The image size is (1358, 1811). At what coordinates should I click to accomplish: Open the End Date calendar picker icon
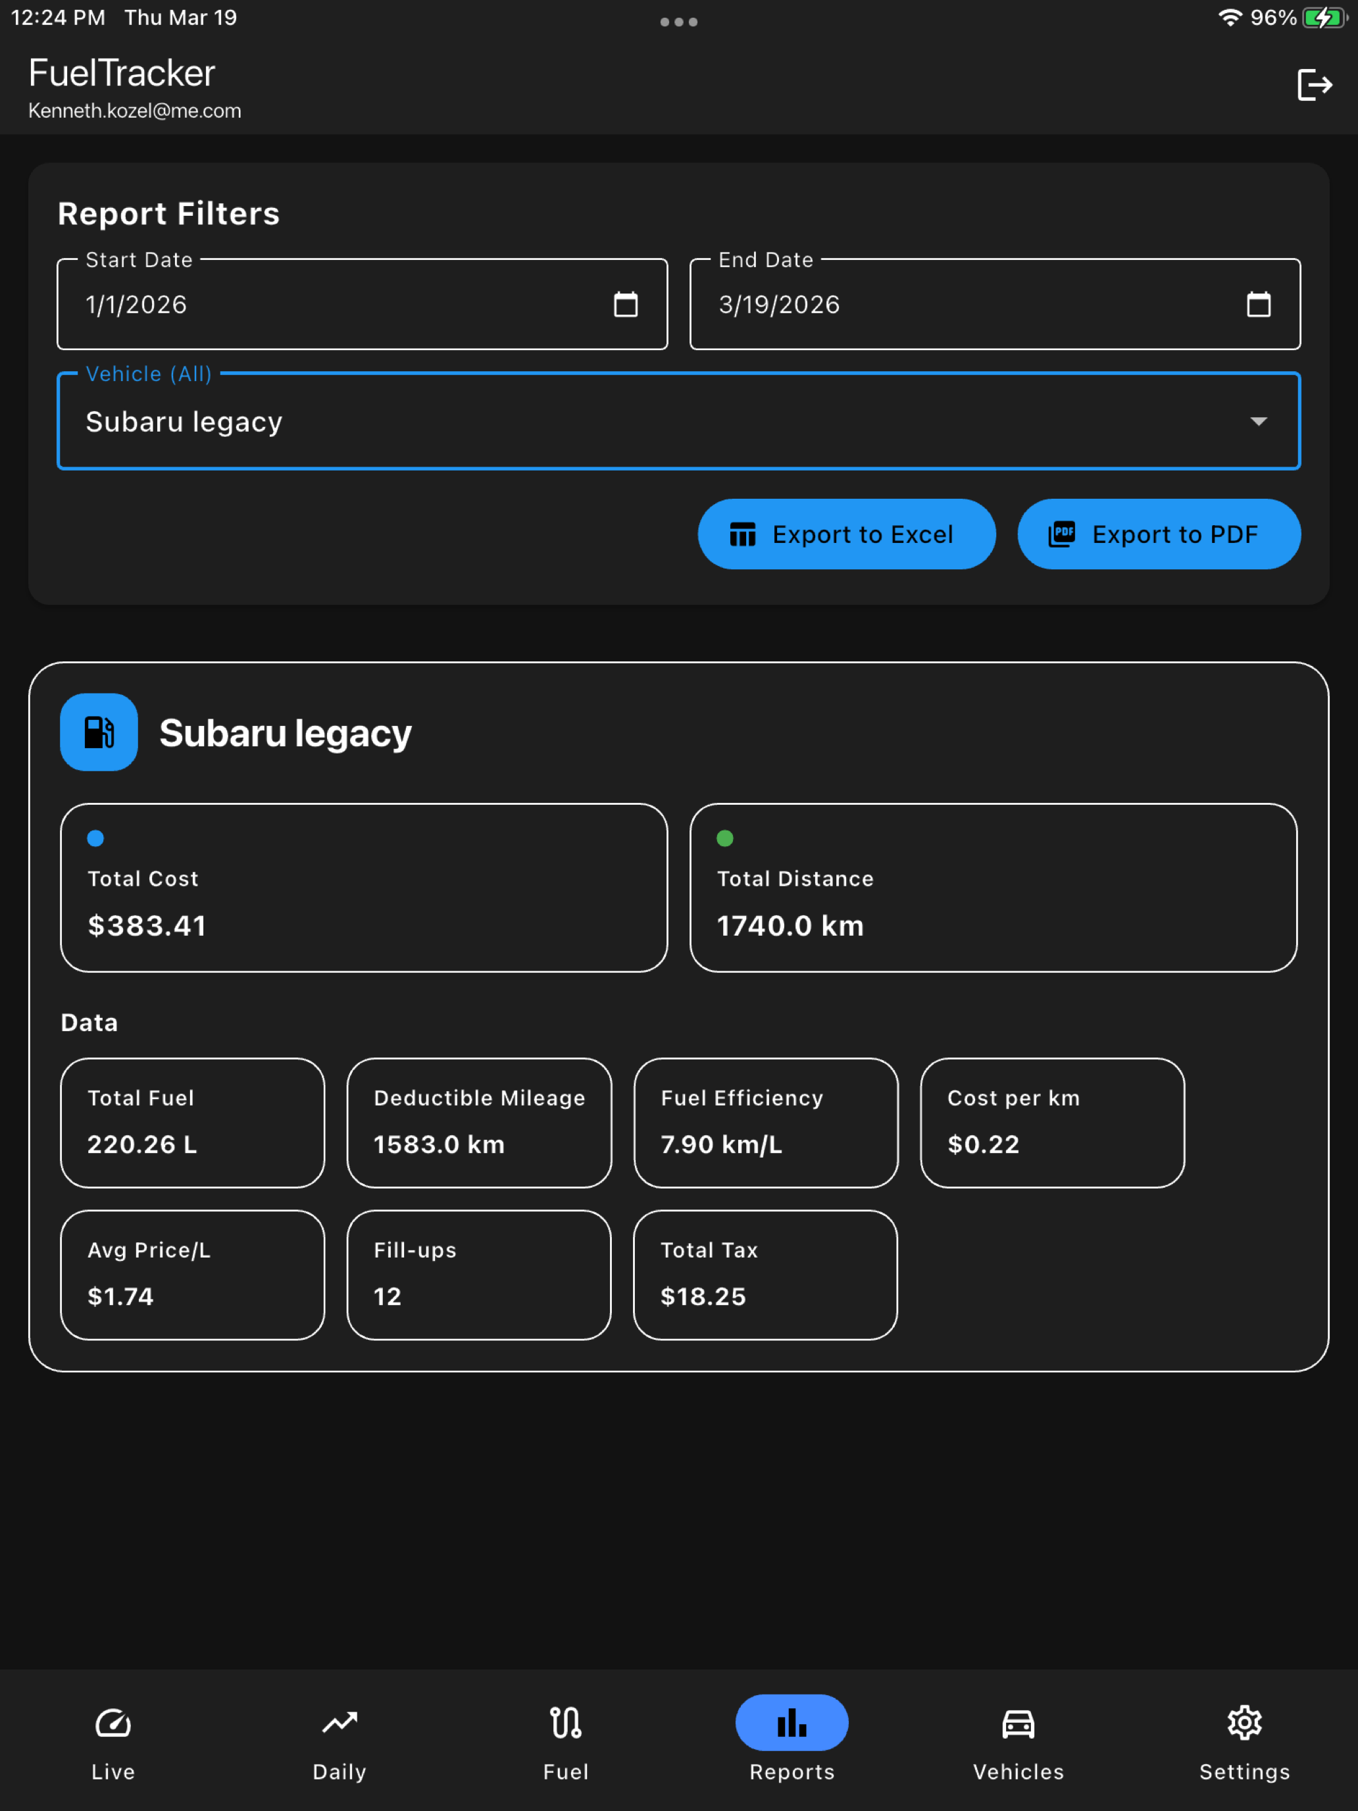coord(1258,305)
